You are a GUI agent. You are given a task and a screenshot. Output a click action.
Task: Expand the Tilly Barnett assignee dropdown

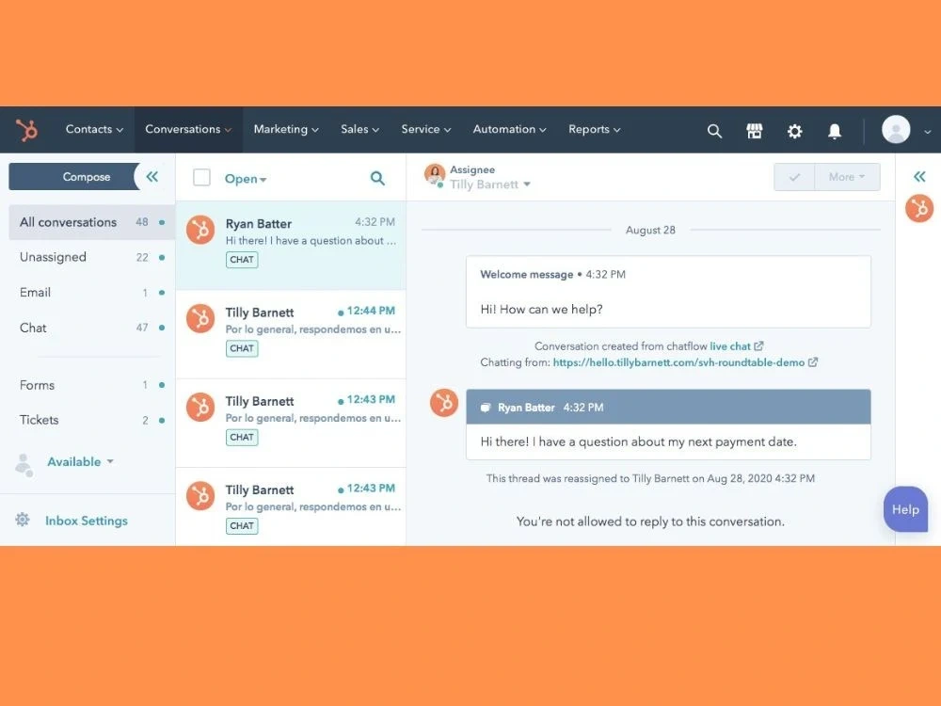pos(490,185)
